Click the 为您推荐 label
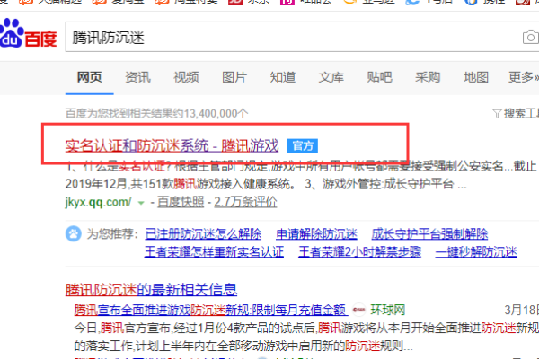This screenshot has height=359, width=539. click(112, 234)
